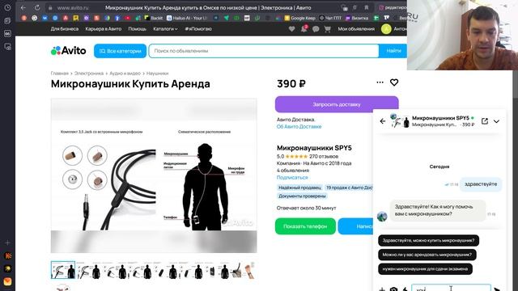Send the chat message with arrow icon
The image size is (518, 291).
point(497,289)
